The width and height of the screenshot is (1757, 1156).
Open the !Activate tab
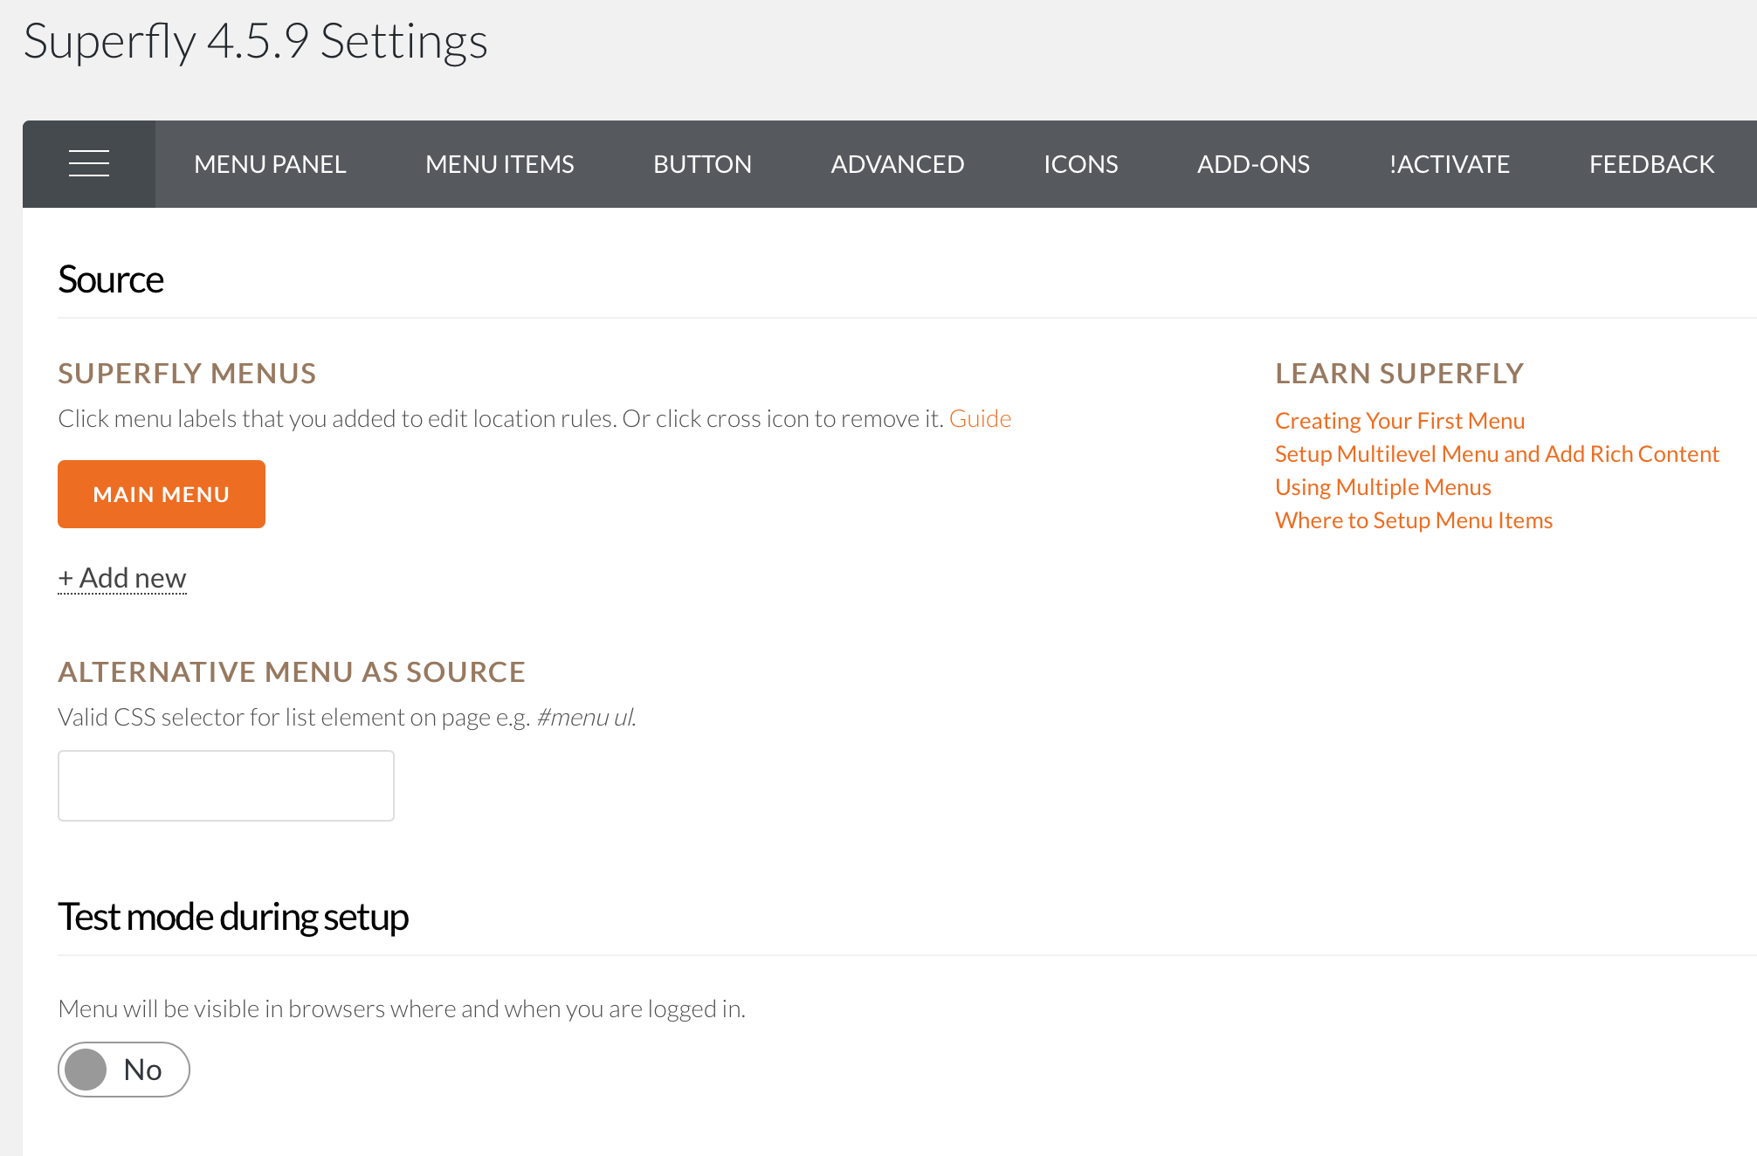pos(1450,163)
